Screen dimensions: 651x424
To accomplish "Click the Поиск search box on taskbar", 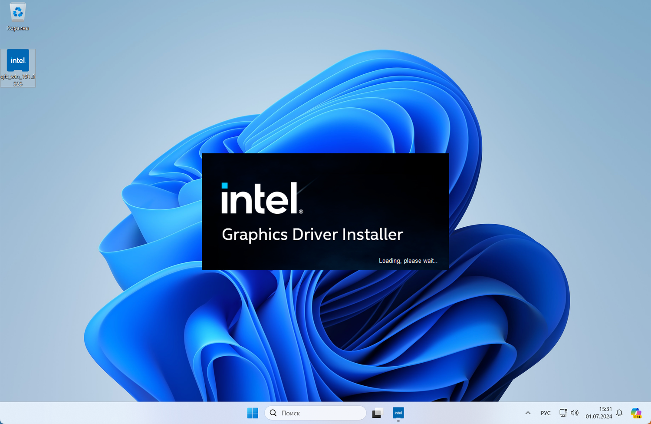I will 316,413.
